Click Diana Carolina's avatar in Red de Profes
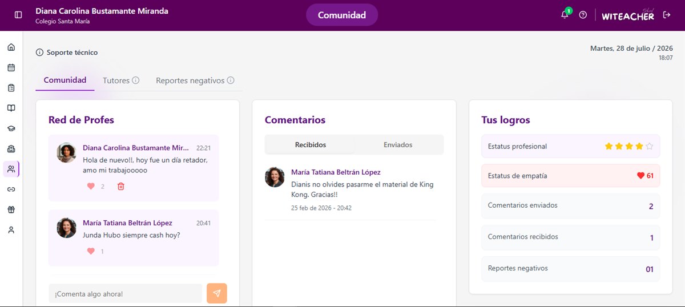Viewport: 685px width, 307px height. (x=66, y=153)
